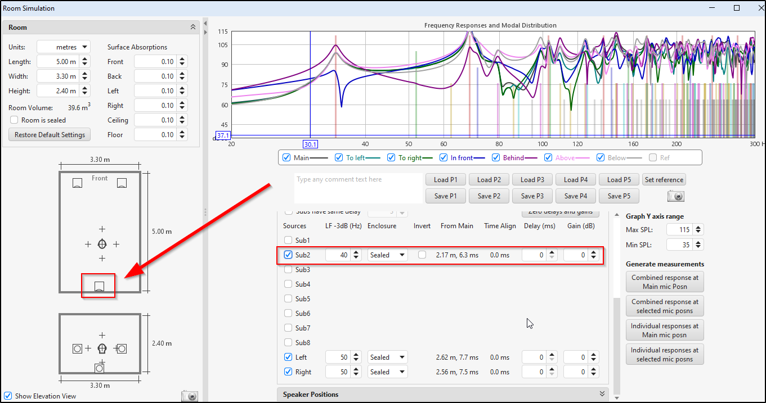The height and width of the screenshot is (403, 766).
Task: Click the 30.1 frequency cursor label
Action: click(311, 144)
